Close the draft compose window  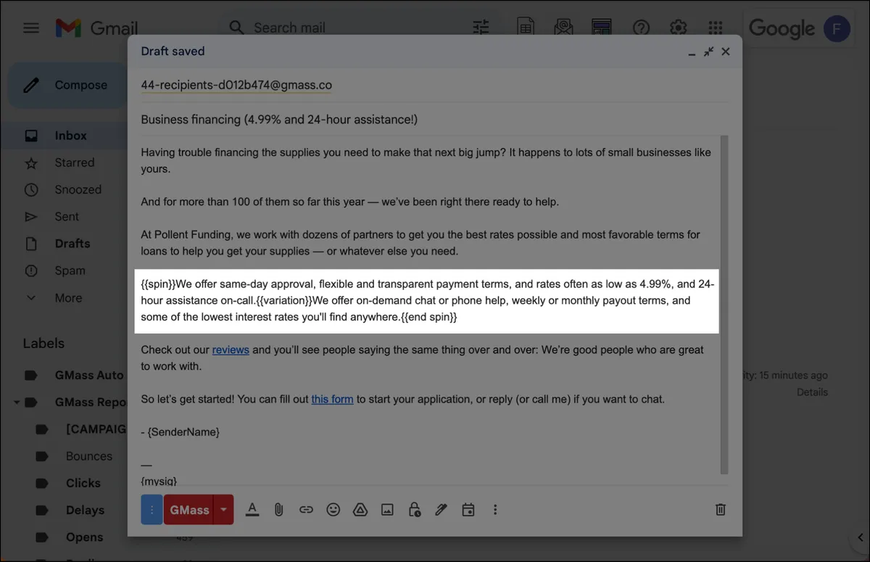[x=726, y=51]
